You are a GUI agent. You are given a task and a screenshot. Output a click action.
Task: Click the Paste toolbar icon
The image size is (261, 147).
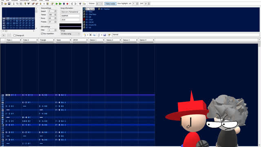click(21, 4)
